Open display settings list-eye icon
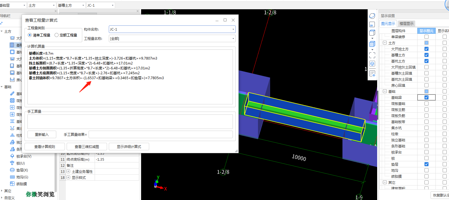Screen dimensions: 449x200 tap(372, 73)
